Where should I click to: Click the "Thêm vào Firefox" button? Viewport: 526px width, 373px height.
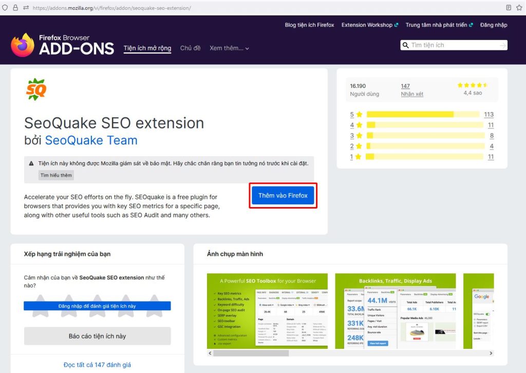283,195
